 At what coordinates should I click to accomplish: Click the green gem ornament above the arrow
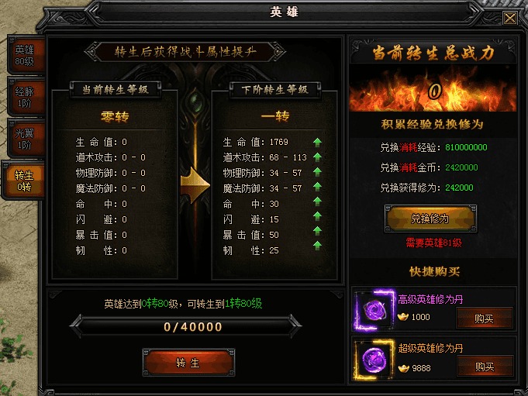[x=195, y=100]
